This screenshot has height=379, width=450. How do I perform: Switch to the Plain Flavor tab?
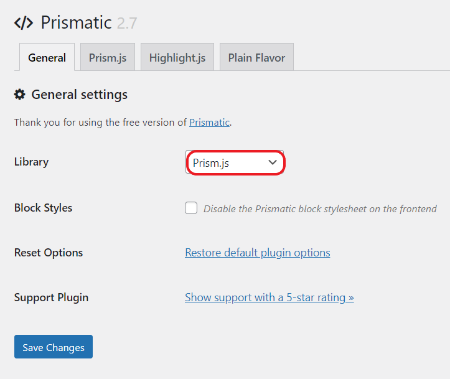click(x=256, y=57)
